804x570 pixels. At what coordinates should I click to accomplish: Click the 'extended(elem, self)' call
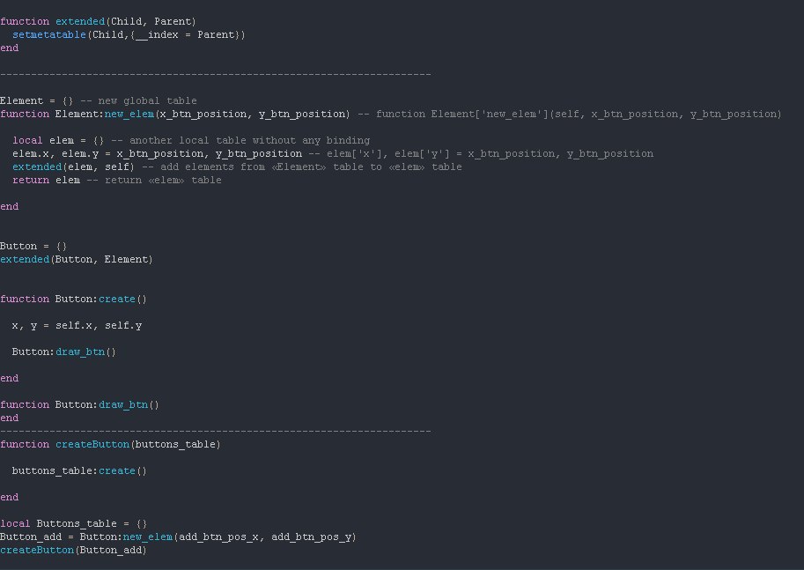coord(73,167)
